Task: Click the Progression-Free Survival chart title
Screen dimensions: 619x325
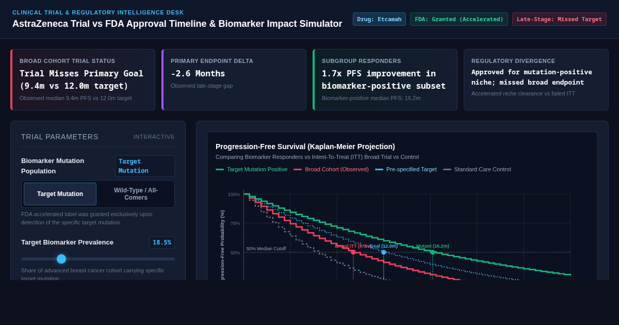Action: [305, 147]
